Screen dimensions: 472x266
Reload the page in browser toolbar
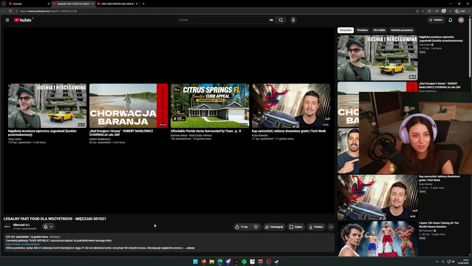click(10, 11)
